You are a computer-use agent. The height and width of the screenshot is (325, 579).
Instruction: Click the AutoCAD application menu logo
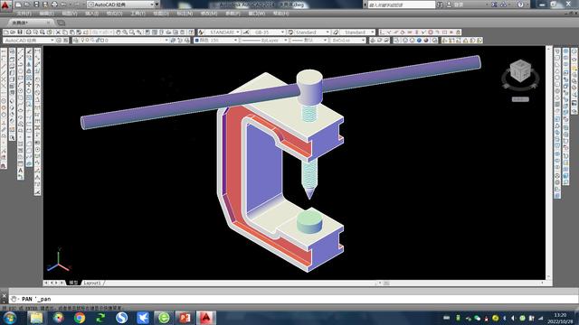pyautogui.click(x=5, y=5)
